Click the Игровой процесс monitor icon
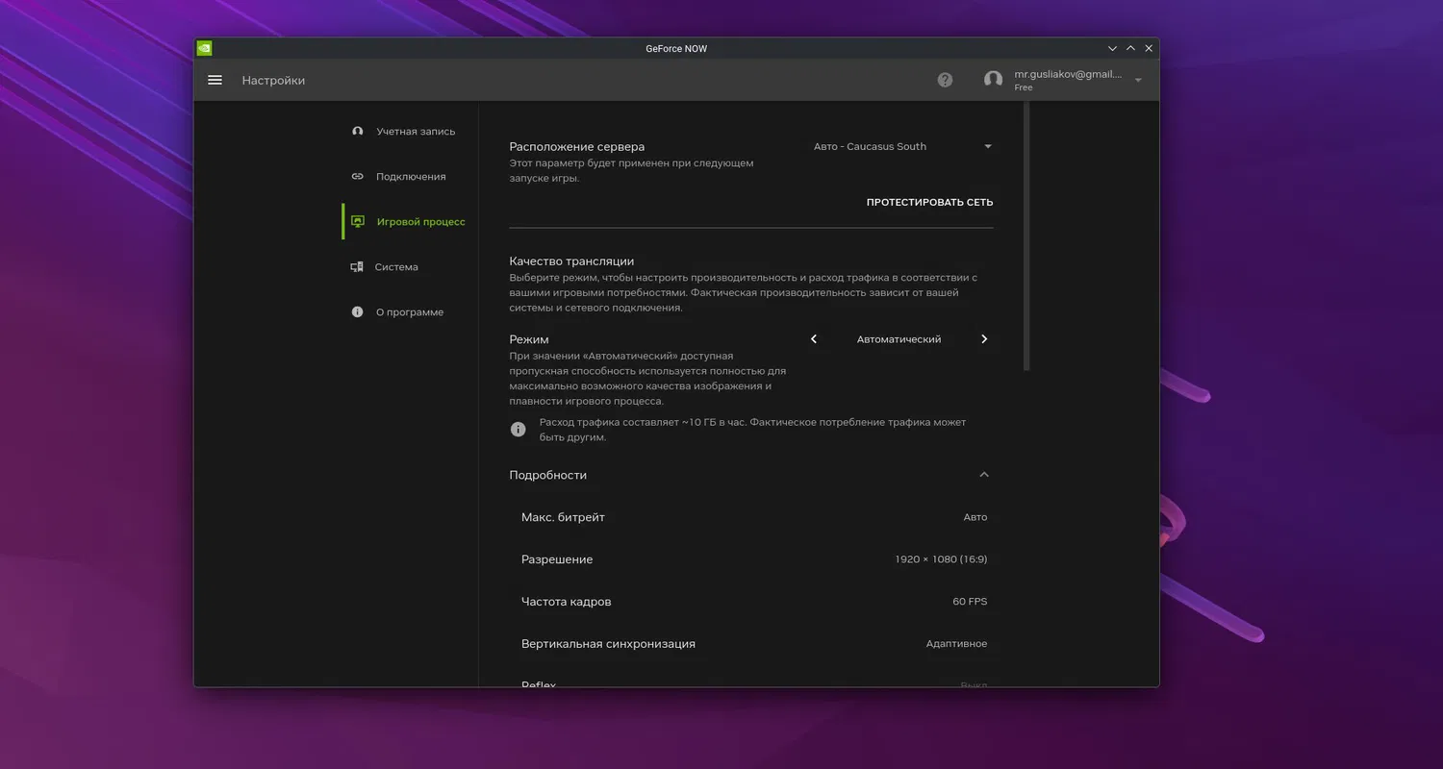The height and width of the screenshot is (769, 1443). pos(358,221)
